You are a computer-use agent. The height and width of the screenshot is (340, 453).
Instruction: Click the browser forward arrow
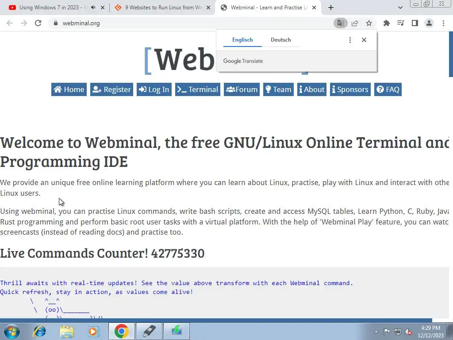click(24, 23)
